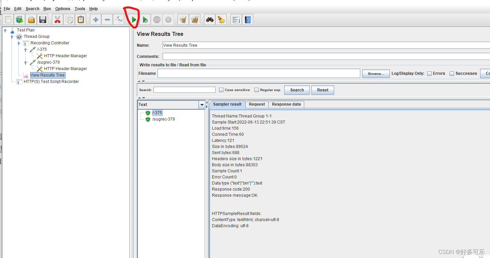
Task: Switch to the Sampler result tab
Action: [228, 104]
